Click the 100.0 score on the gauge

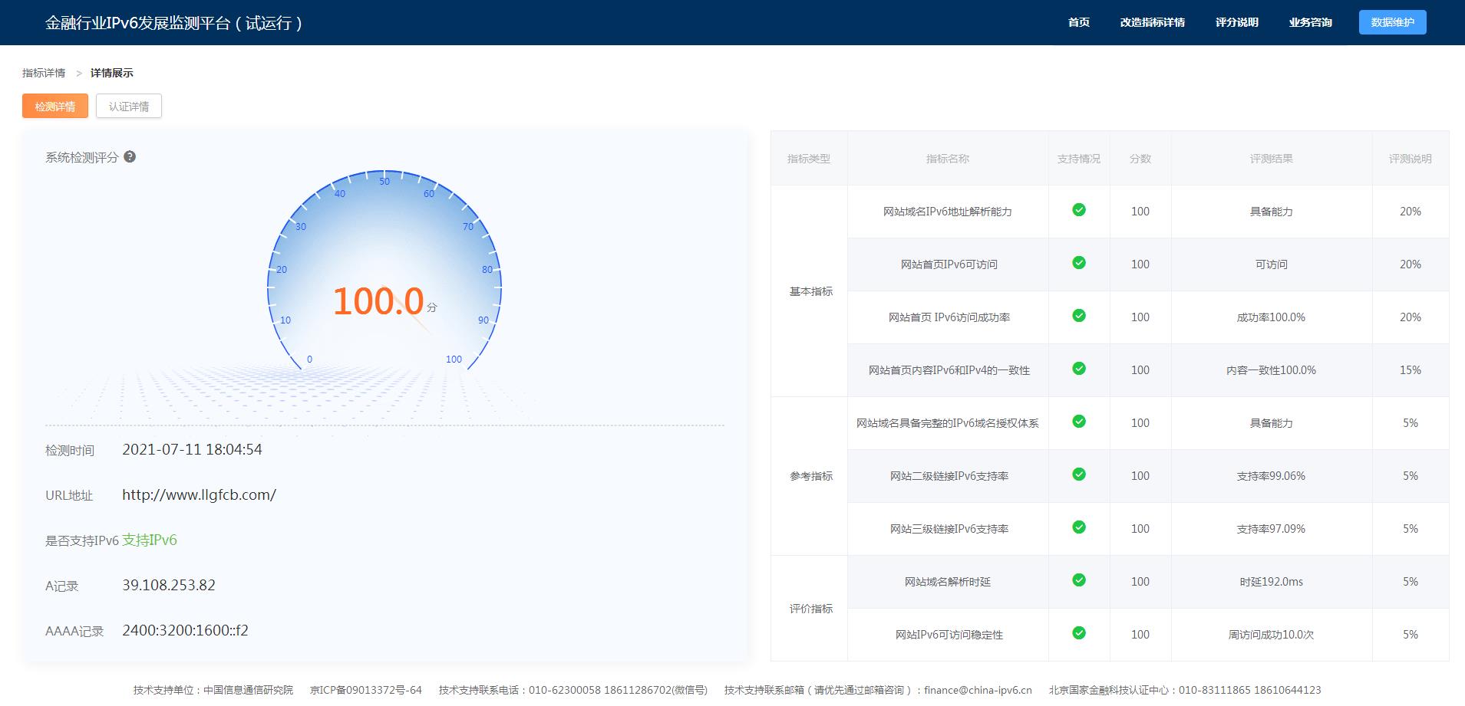[x=378, y=301]
